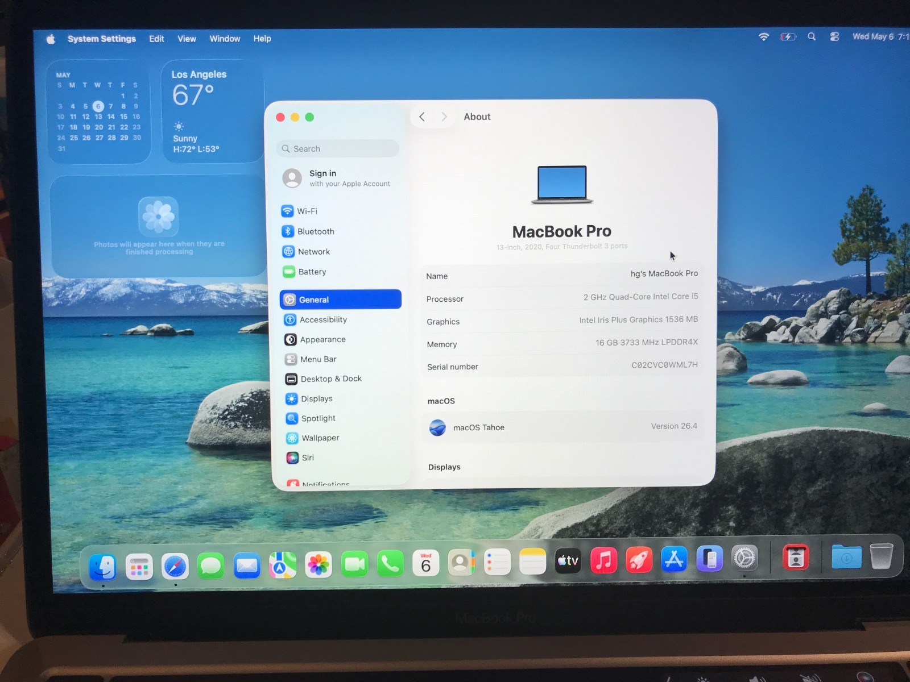Screen dimensions: 910x682
Task: Open Reminders from the Dock
Action: (497, 562)
